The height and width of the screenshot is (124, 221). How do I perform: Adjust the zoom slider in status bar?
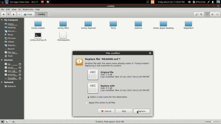click(212, 122)
